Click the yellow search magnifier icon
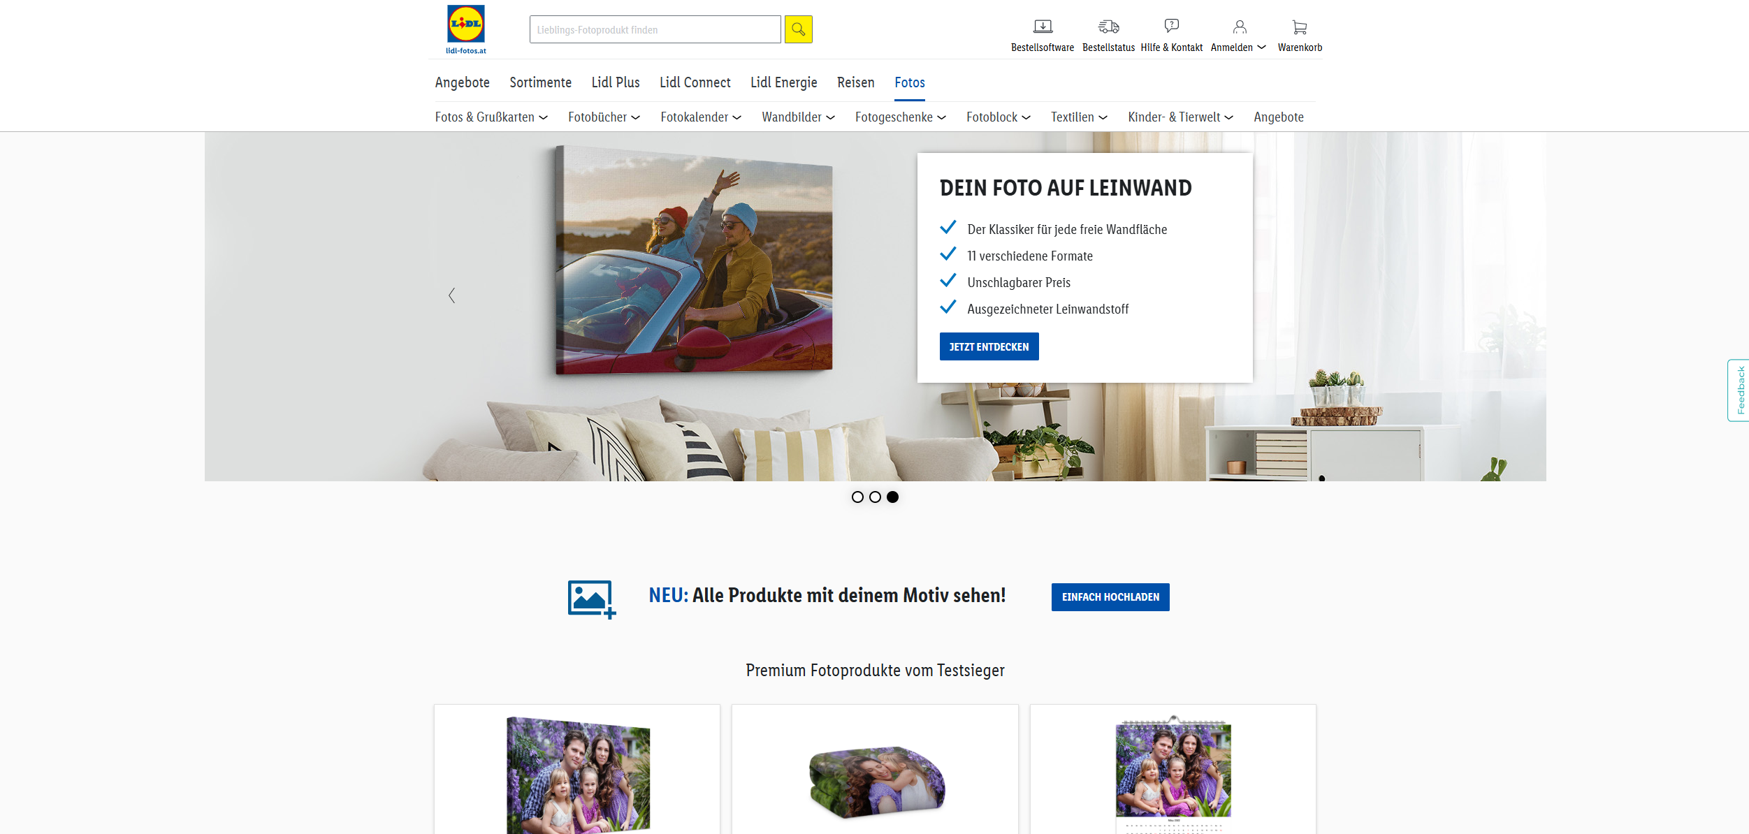 click(x=798, y=29)
